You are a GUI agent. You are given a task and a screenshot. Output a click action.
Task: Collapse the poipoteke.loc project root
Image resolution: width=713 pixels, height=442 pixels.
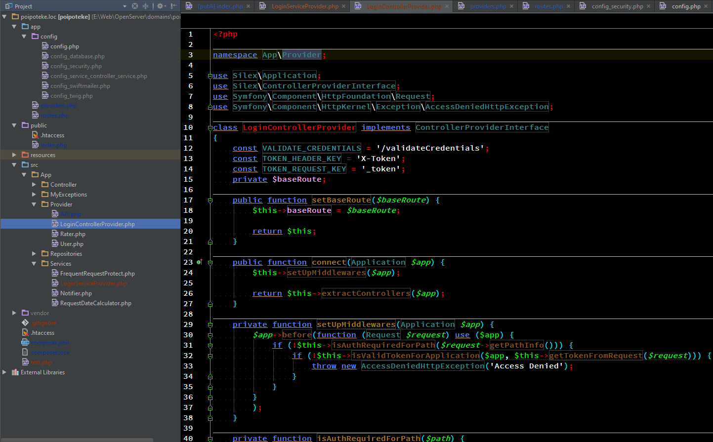point(4,16)
